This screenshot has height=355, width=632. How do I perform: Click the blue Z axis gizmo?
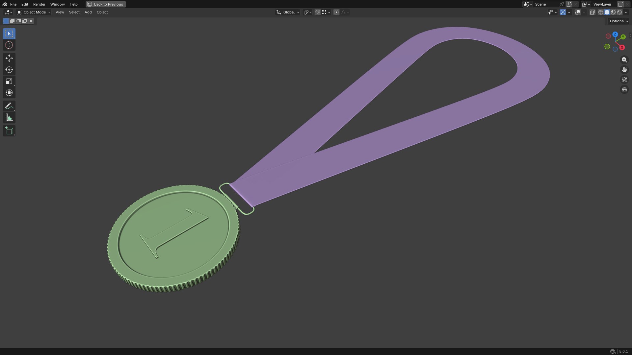point(615,34)
